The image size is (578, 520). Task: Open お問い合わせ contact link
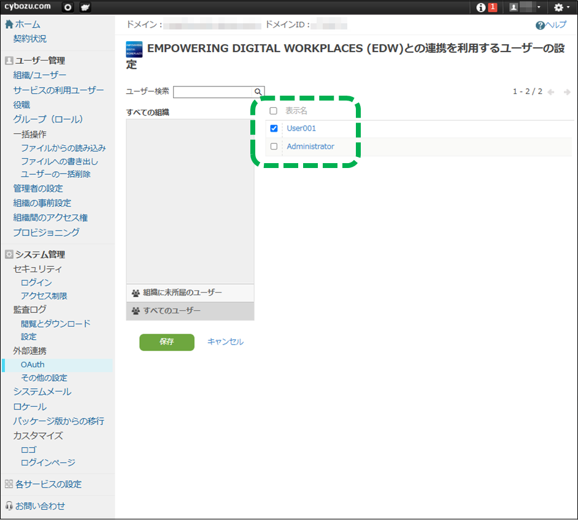pyautogui.click(x=40, y=507)
